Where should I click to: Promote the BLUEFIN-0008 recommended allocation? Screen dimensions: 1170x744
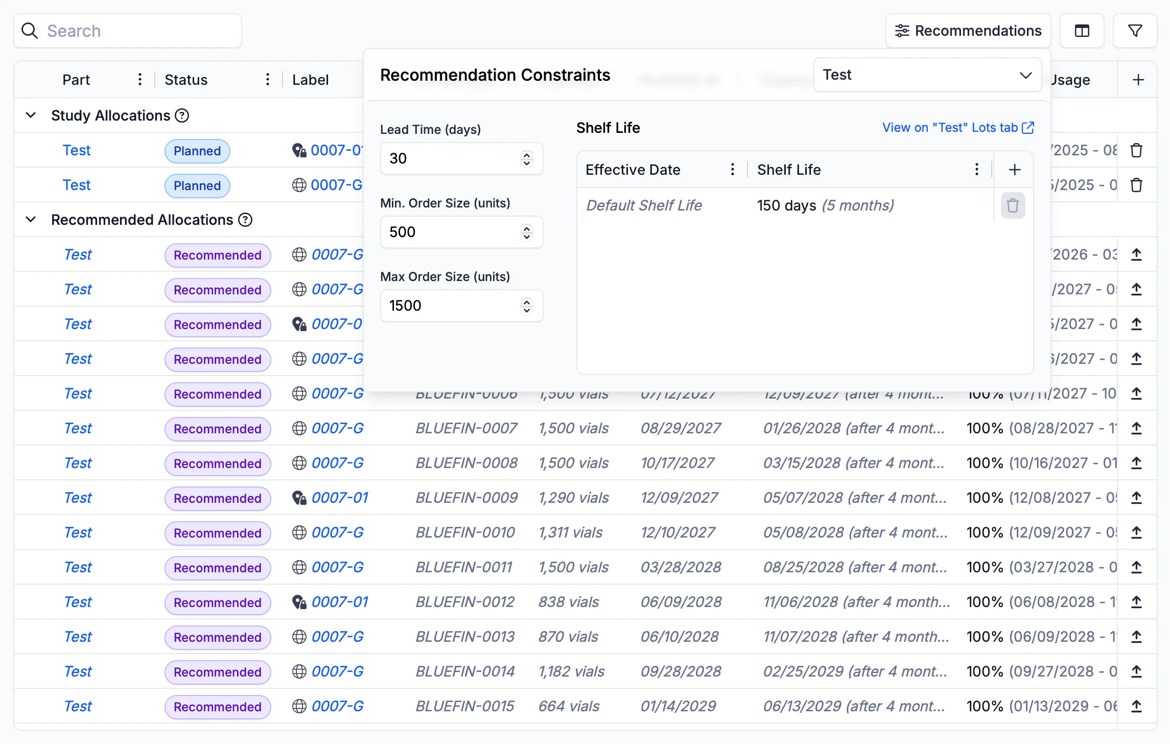1136,463
